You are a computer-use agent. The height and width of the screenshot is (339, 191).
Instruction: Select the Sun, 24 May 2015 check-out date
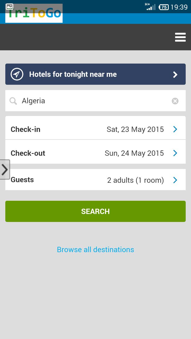point(134,153)
